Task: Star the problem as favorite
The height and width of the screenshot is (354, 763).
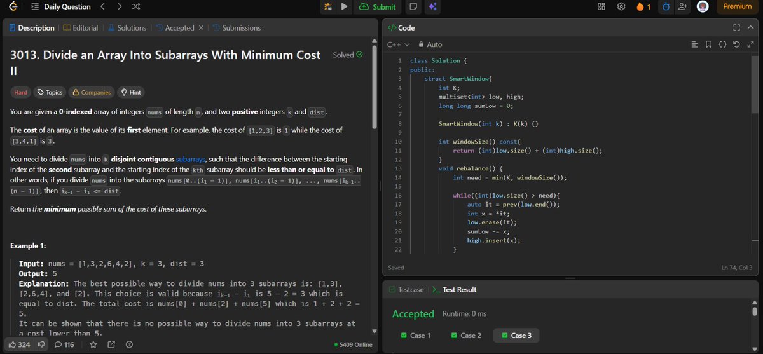Action: click(93, 344)
